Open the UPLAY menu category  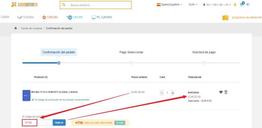click(x=75, y=17)
